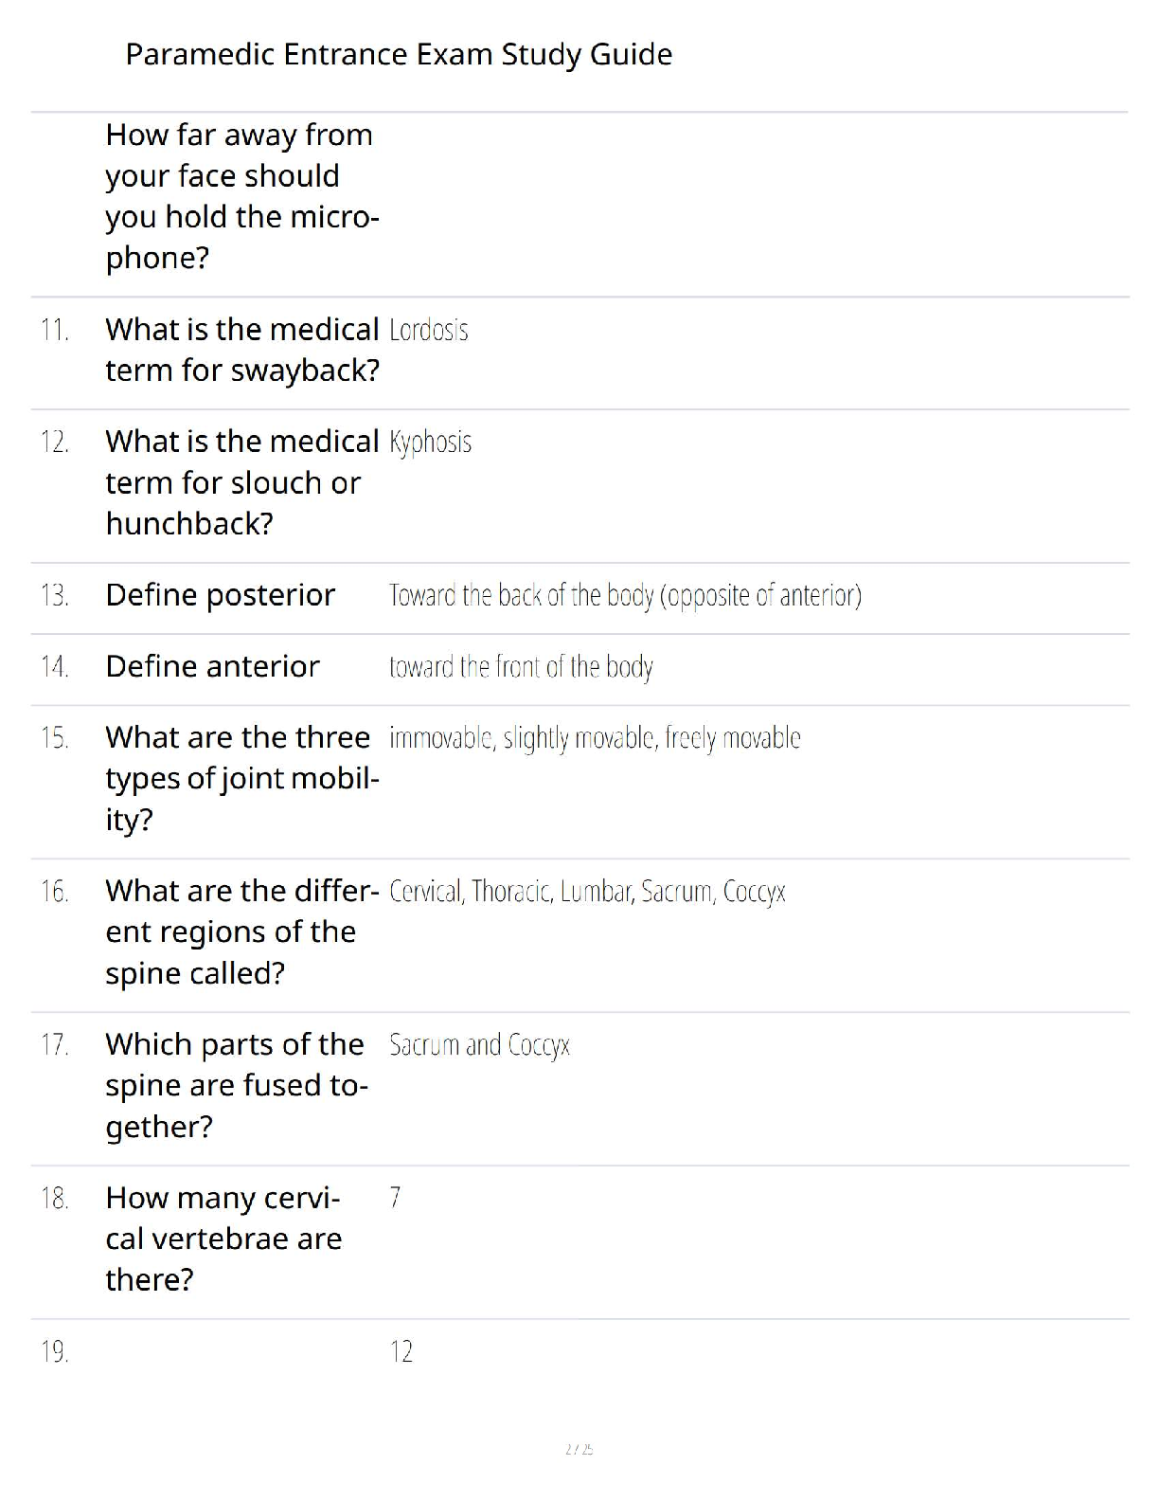The height and width of the screenshot is (1501, 1159).
Task: Click the answer 12 in item 19
Action: [x=401, y=1351]
